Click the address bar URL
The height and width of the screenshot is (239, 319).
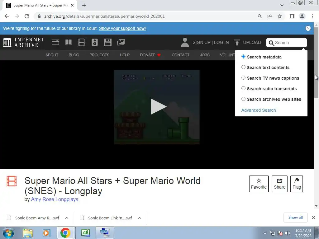coord(104,16)
